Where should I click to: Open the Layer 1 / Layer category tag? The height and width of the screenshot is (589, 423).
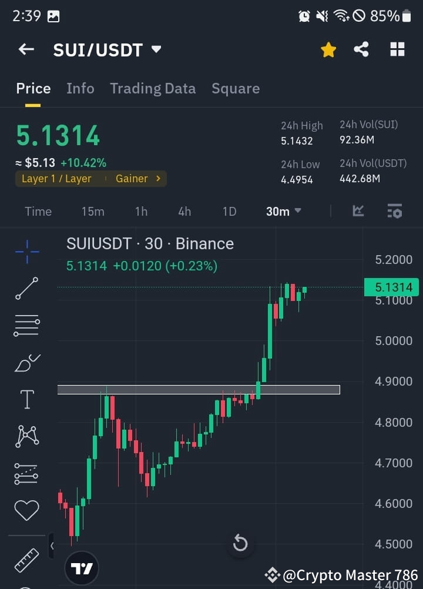pos(56,179)
